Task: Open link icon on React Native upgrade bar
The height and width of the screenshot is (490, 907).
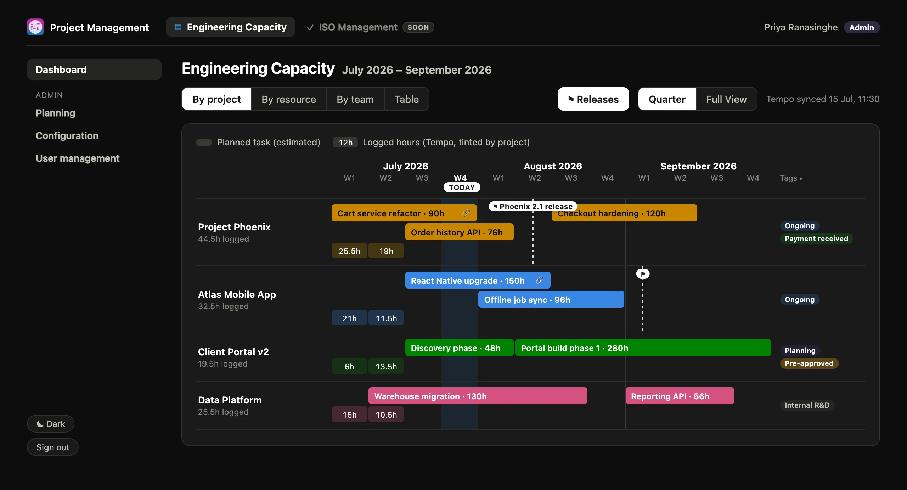Action: 539,280
